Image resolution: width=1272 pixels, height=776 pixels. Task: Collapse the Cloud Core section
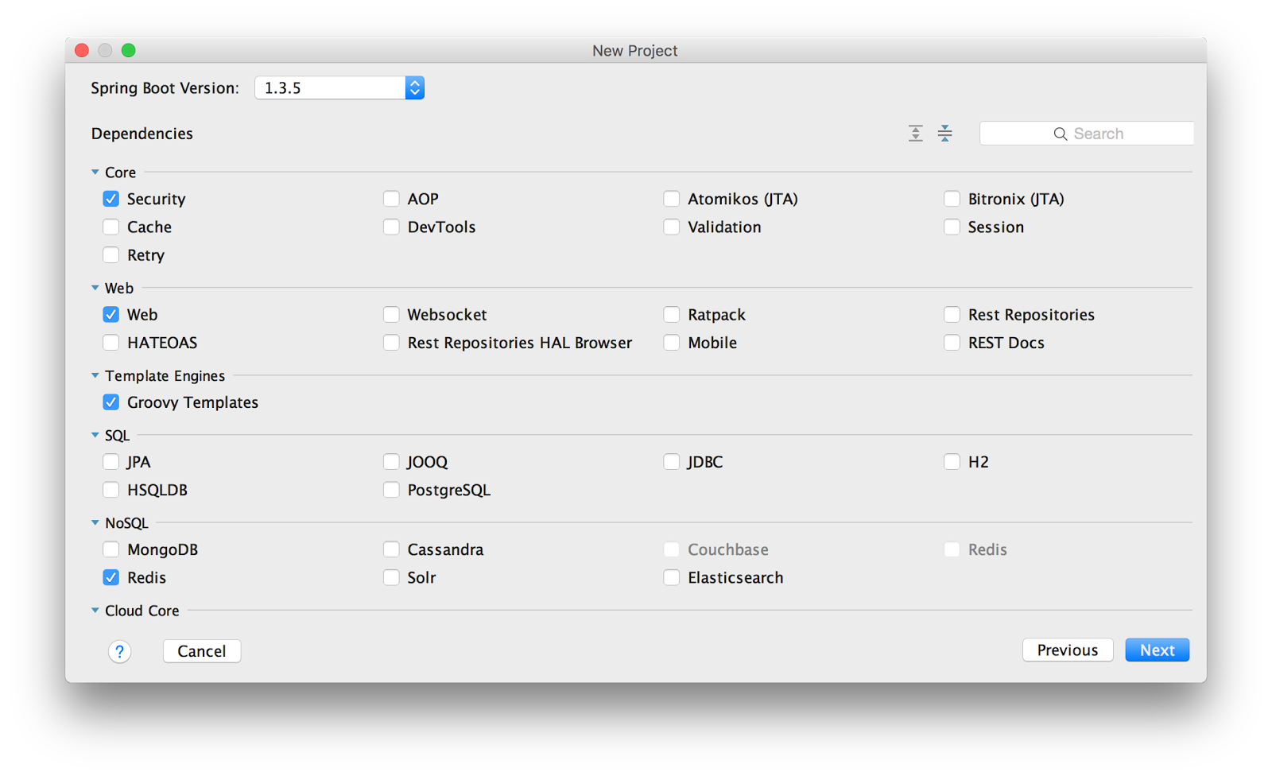point(95,611)
